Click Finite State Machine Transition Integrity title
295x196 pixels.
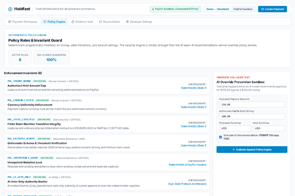[34, 124]
